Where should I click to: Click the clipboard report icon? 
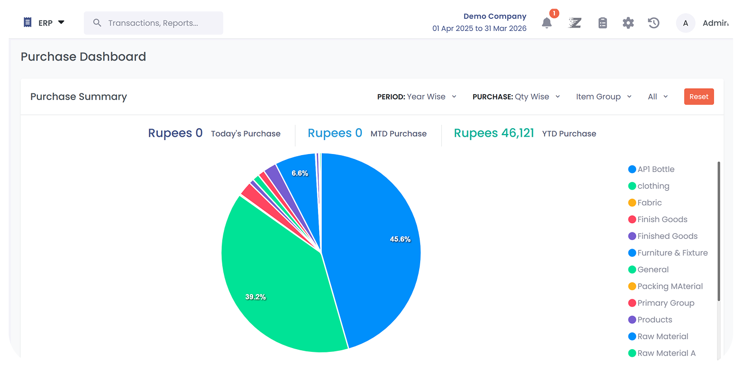602,23
